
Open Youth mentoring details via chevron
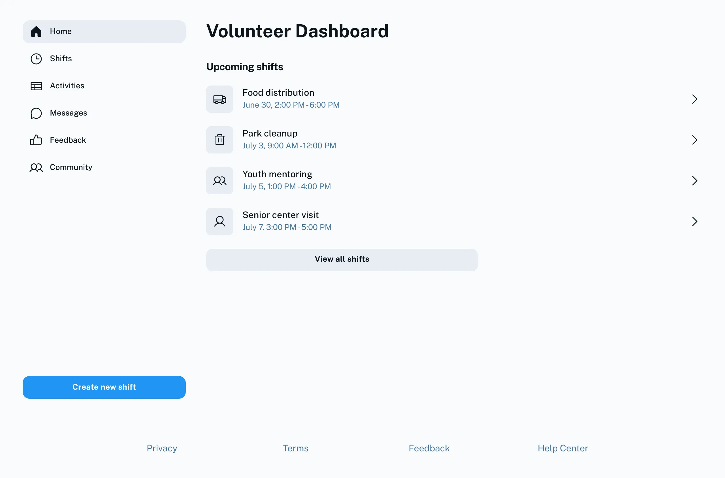coord(694,181)
